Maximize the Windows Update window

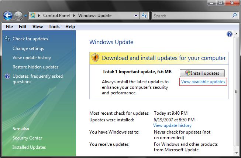click(220, 3)
